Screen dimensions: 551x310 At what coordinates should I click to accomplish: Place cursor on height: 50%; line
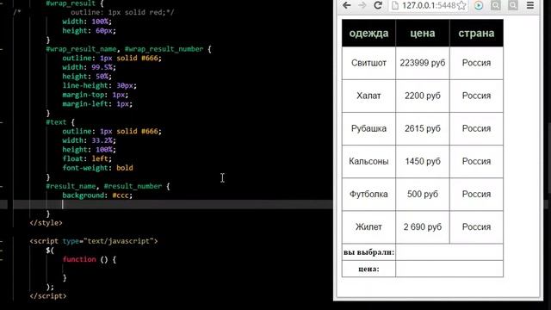coord(87,77)
